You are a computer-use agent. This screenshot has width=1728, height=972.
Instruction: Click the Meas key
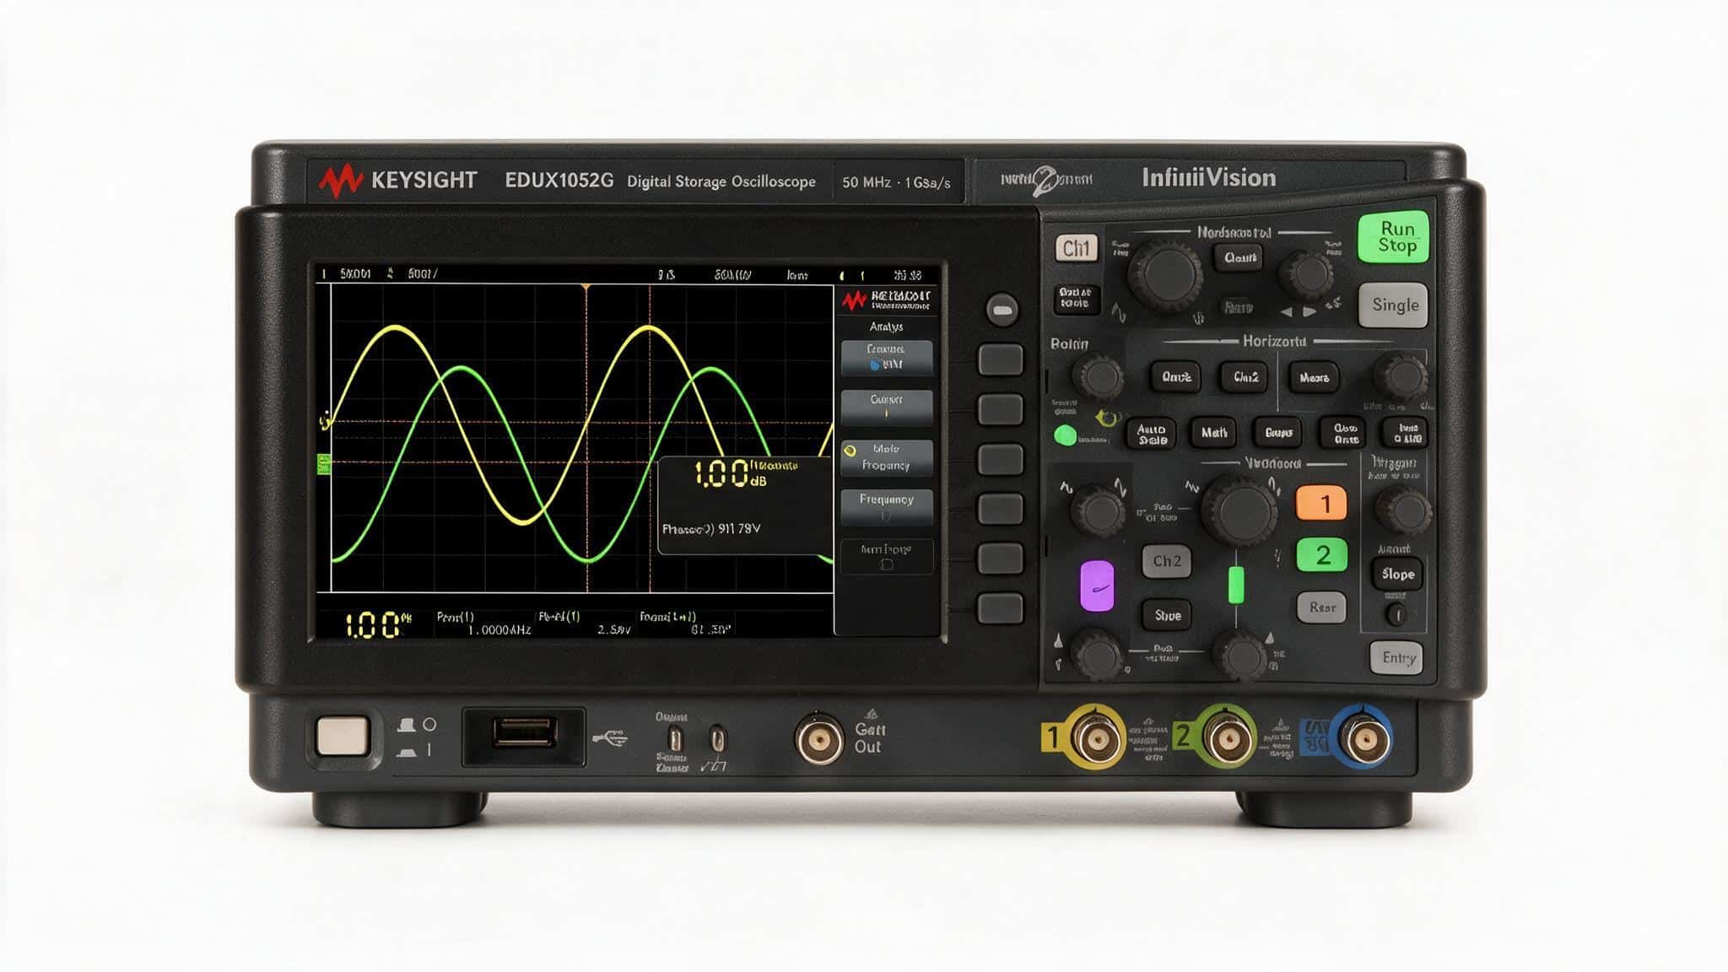click(1314, 377)
